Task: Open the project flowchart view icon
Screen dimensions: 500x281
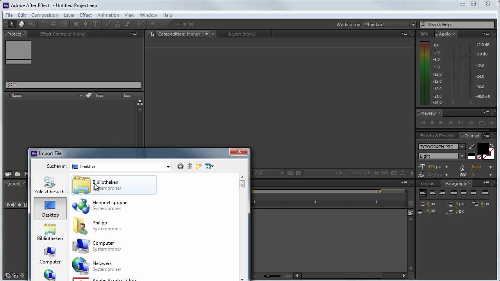Action: [140, 103]
